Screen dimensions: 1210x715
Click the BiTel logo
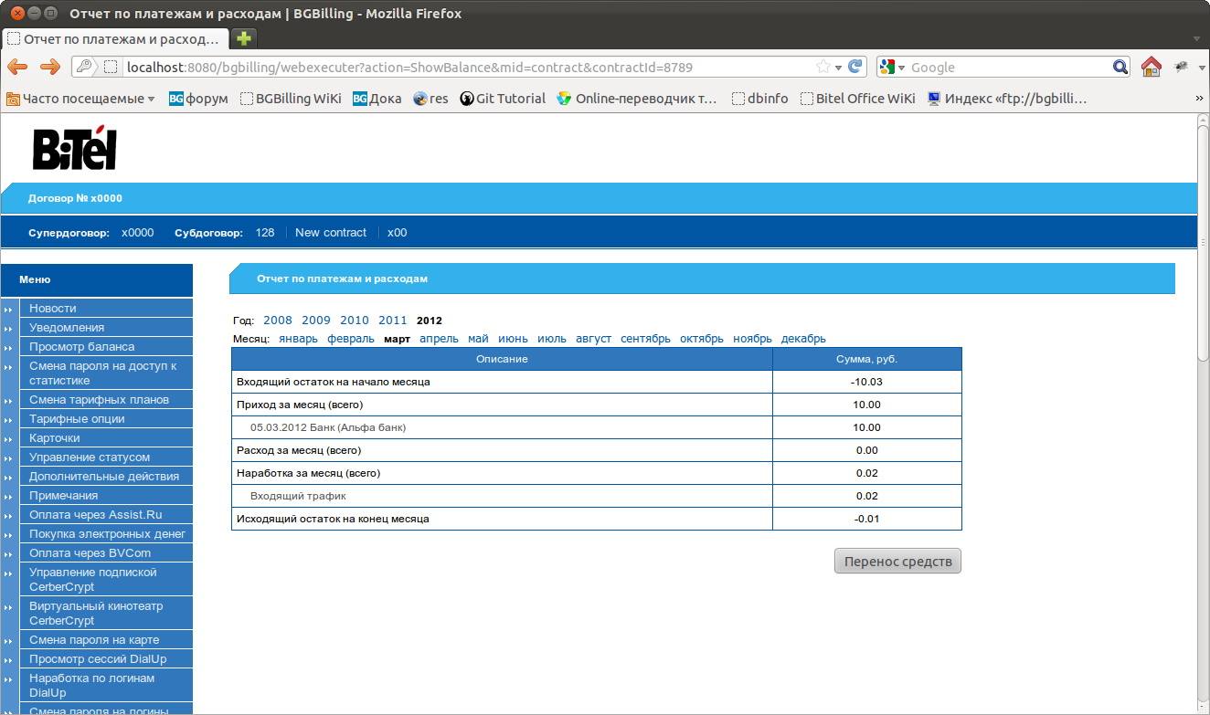pos(75,149)
